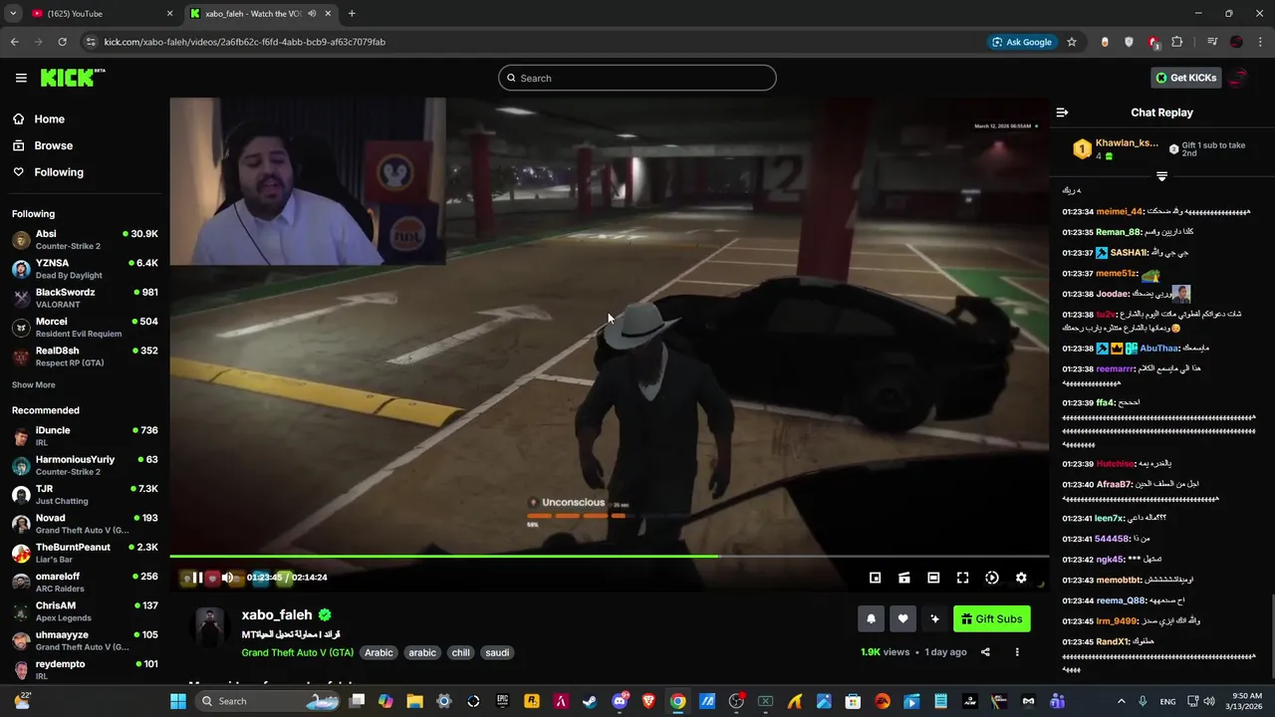Show hidden system tray icons
The width and height of the screenshot is (1275, 717).
pos(1121,701)
